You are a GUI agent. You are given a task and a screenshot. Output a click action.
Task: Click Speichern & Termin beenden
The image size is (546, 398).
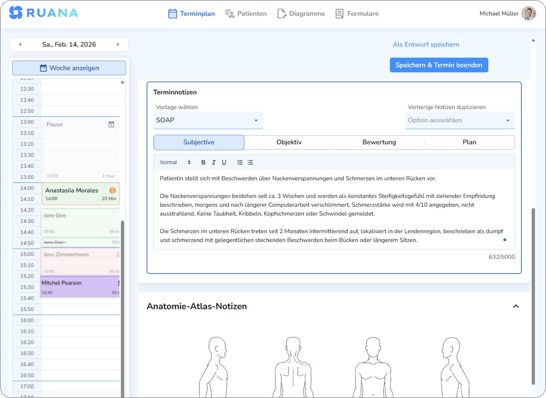pyautogui.click(x=439, y=65)
